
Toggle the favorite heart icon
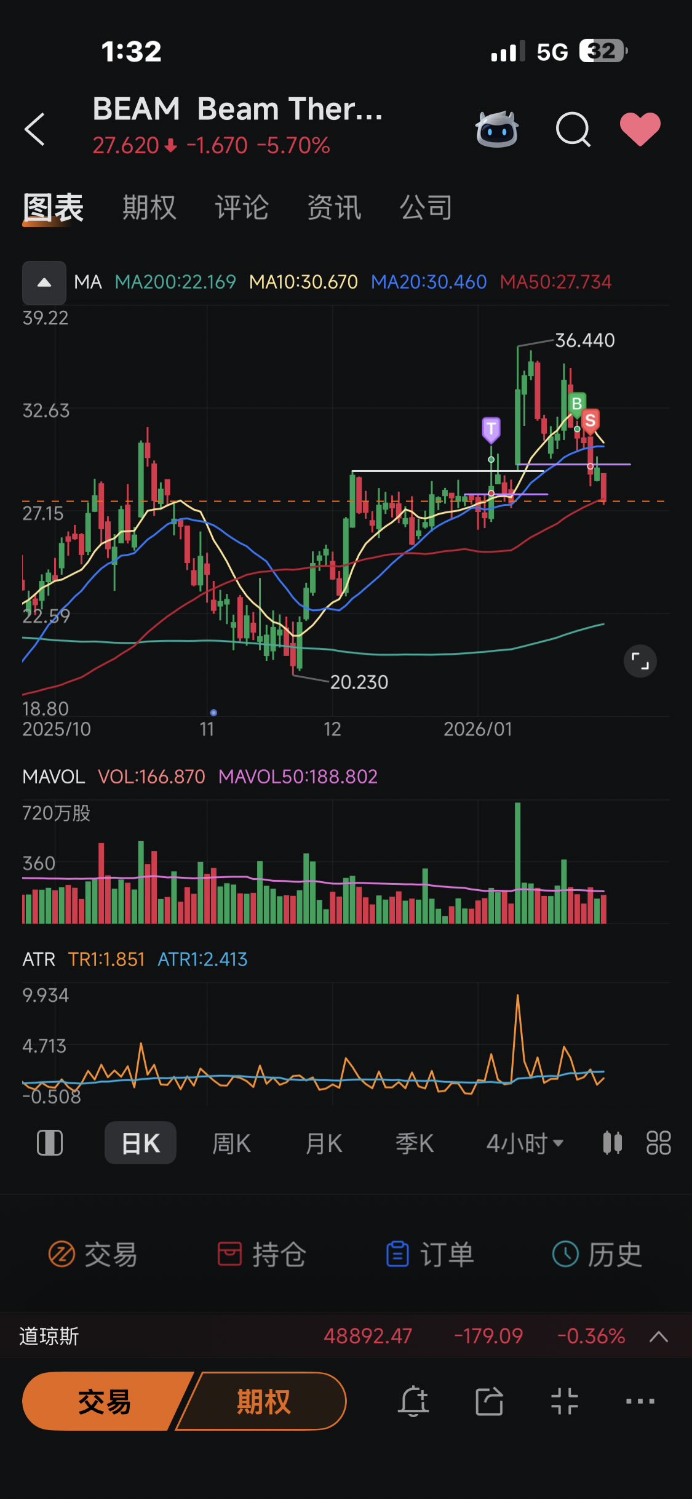640,129
